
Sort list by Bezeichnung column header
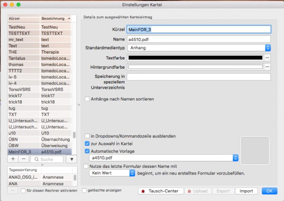[x=55, y=18]
